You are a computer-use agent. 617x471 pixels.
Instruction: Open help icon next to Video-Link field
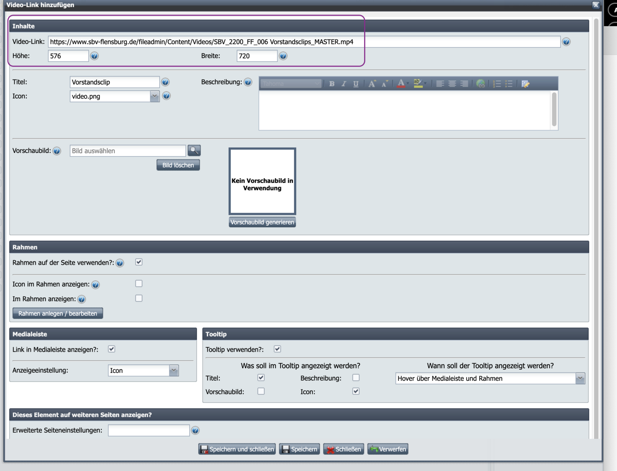pyautogui.click(x=566, y=42)
